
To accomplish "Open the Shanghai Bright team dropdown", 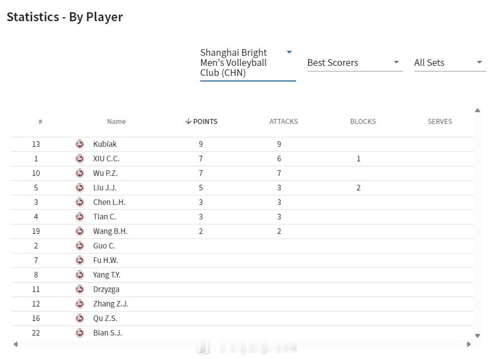I will pos(248,63).
